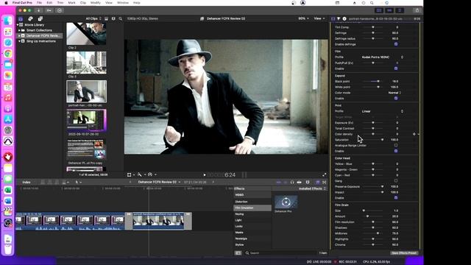Open the transitions browser icon

[325, 182]
